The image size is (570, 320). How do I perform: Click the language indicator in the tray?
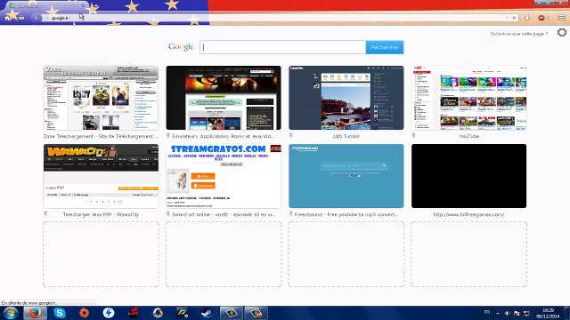487,312
